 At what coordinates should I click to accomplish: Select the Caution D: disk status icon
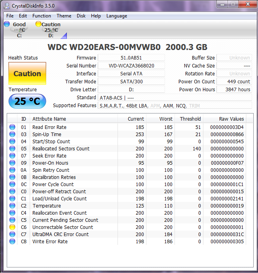(48, 29)
